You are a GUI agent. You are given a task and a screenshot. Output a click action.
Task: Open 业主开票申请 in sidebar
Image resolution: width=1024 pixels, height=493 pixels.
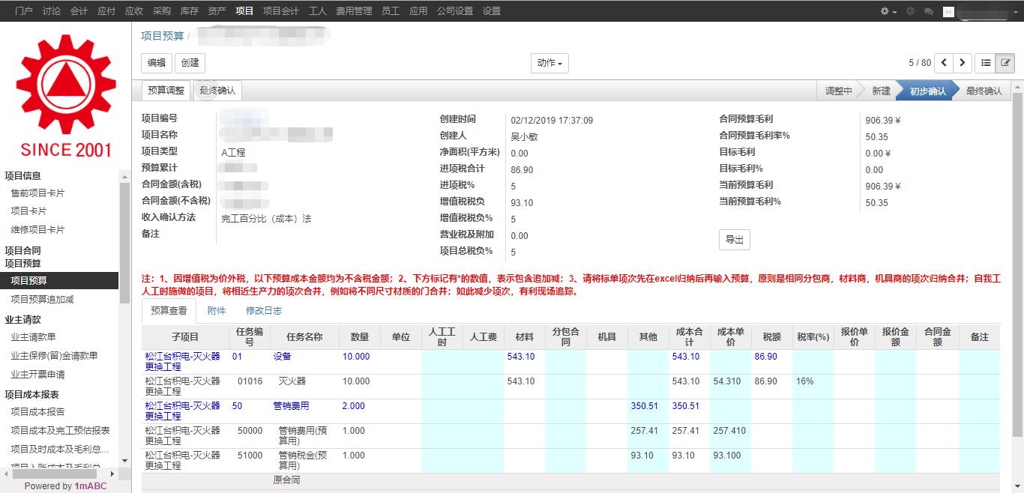[x=37, y=374]
